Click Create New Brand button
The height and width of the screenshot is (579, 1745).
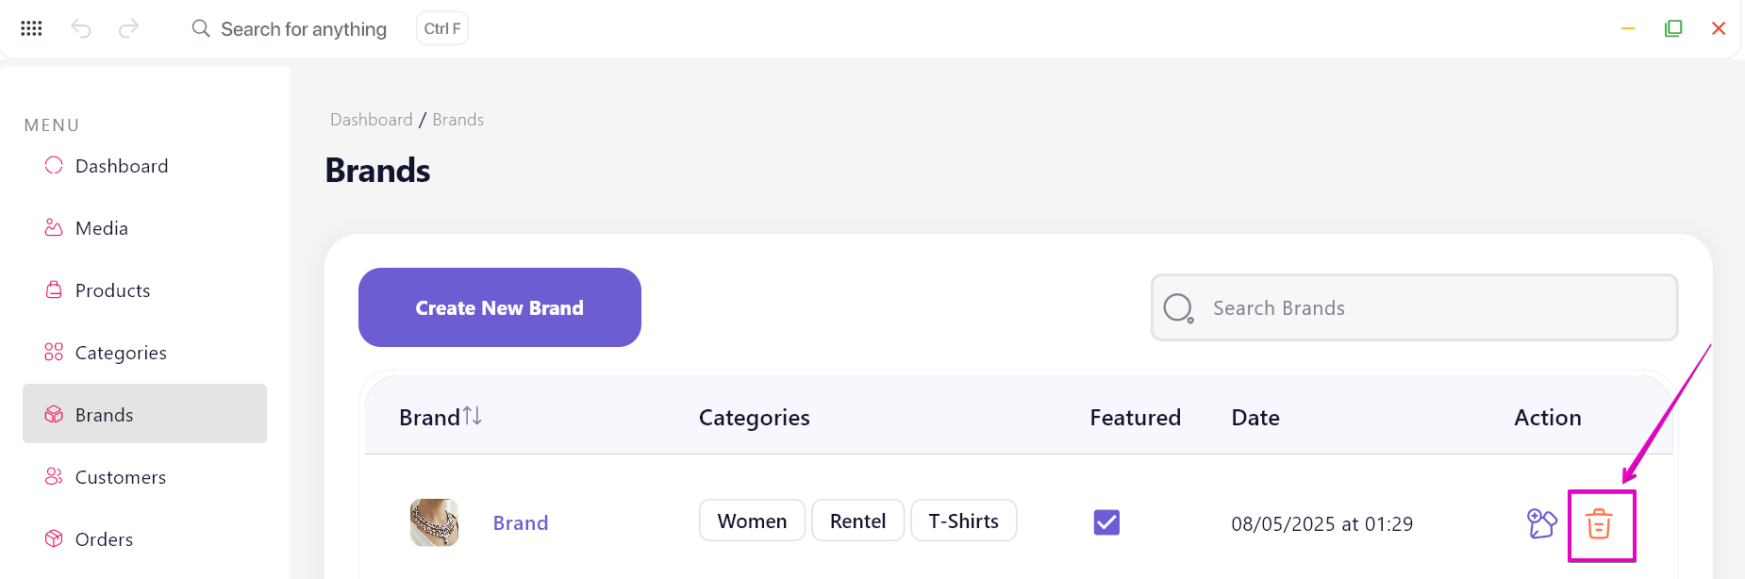tap(500, 307)
